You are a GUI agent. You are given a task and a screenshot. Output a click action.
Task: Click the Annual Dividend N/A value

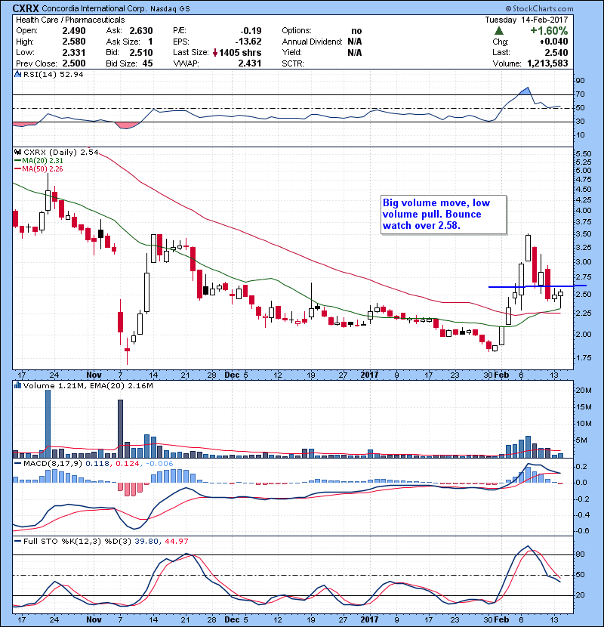pos(355,42)
